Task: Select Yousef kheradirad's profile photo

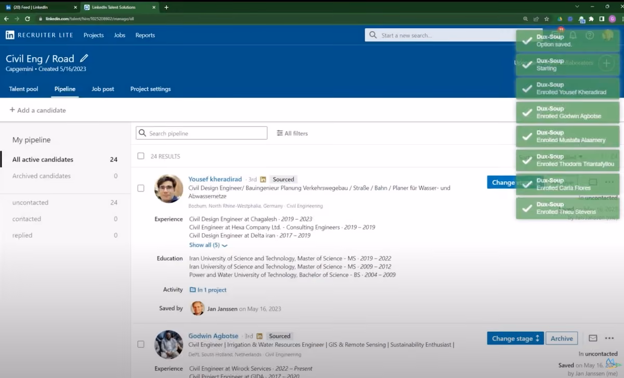Action: click(x=168, y=188)
